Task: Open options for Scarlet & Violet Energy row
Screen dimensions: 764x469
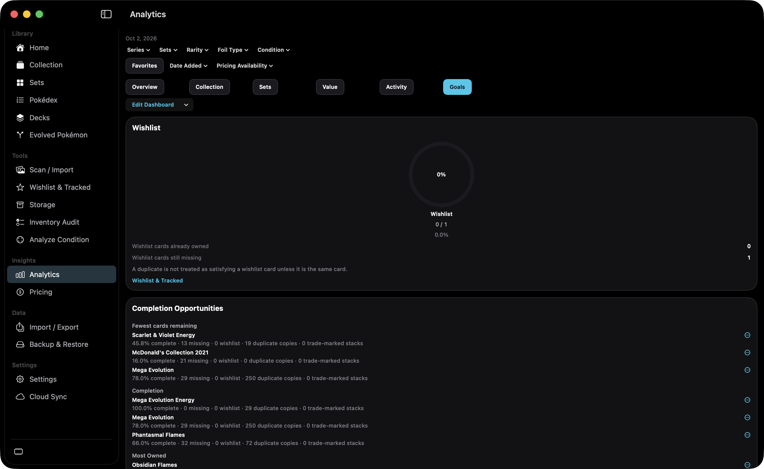Action: click(x=747, y=335)
